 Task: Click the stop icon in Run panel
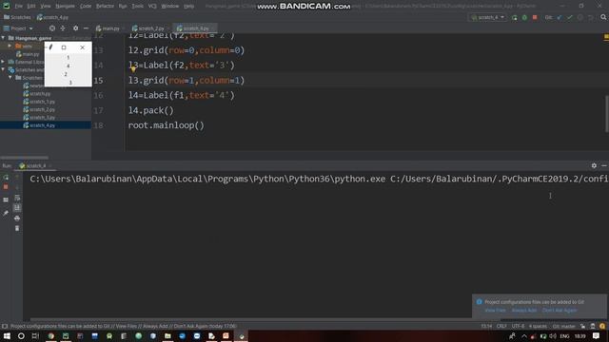click(x=6, y=187)
